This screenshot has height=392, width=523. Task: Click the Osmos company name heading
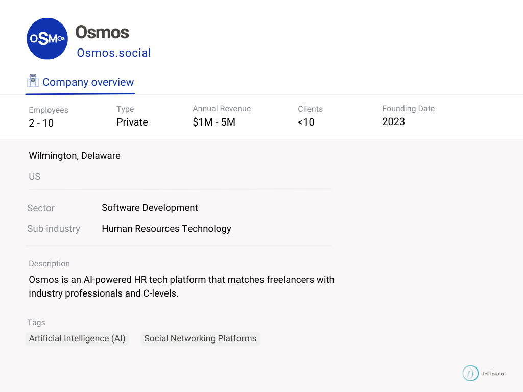pos(102,32)
